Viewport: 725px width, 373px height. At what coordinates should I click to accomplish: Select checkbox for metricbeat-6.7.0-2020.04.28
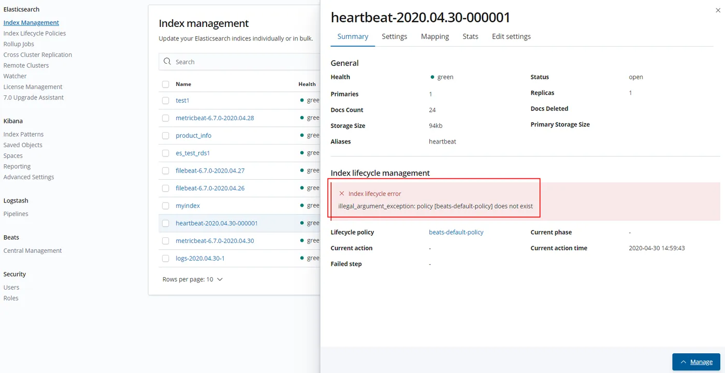pos(166,118)
